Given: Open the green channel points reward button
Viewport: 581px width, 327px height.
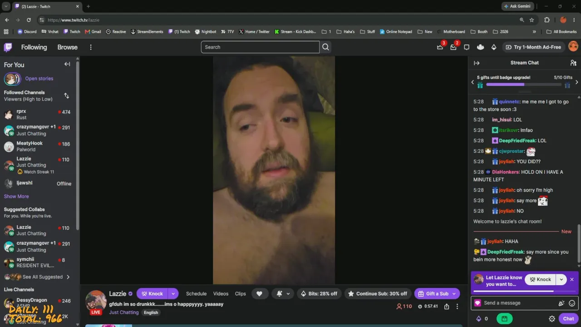Looking at the screenshot, I should [x=504, y=319].
